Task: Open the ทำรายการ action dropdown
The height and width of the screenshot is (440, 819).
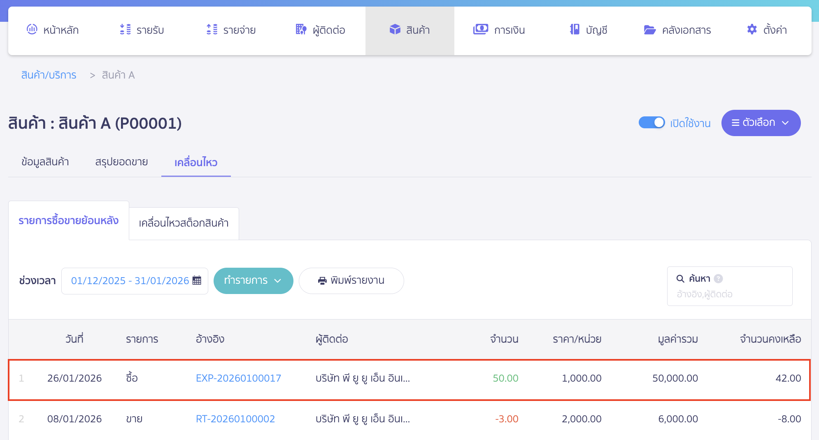Action: [253, 281]
